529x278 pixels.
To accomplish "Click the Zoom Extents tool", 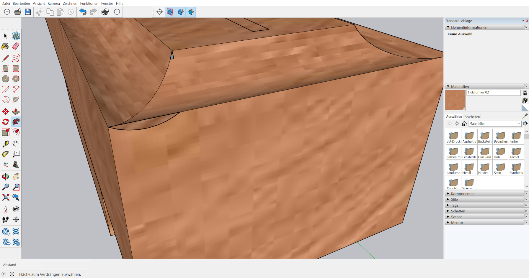I will click(x=5, y=197).
